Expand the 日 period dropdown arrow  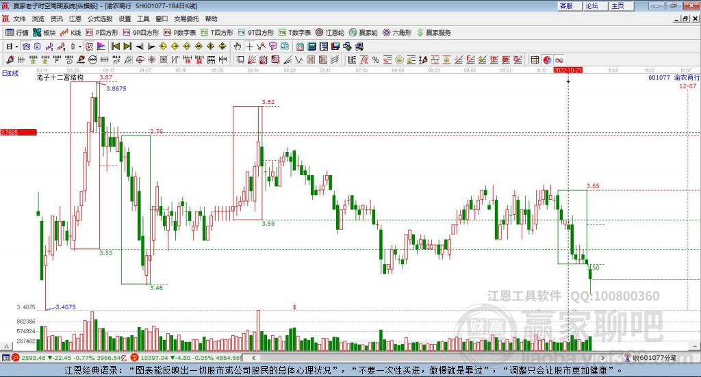click(x=18, y=47)
